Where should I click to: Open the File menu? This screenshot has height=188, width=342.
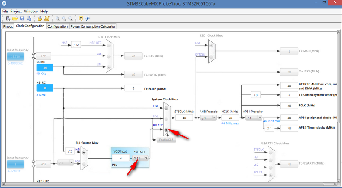tap(5, 11)
